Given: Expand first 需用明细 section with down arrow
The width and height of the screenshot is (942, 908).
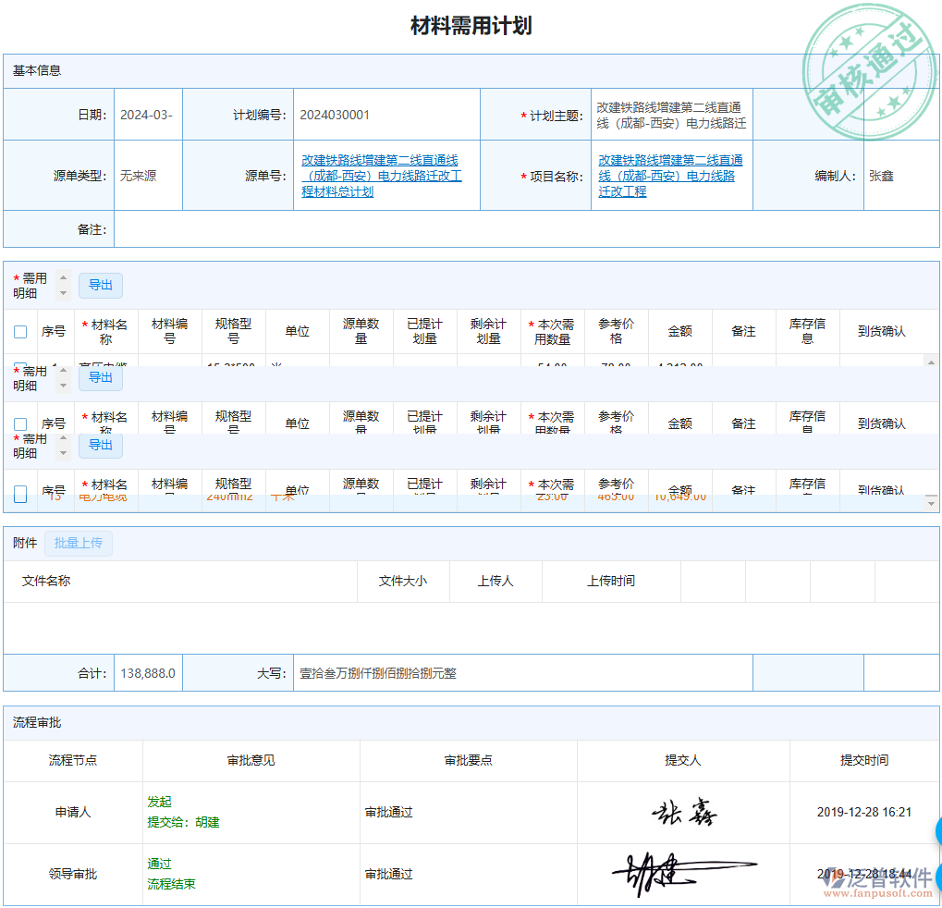Looking at the screenshot, I should (x=61, y=292).
